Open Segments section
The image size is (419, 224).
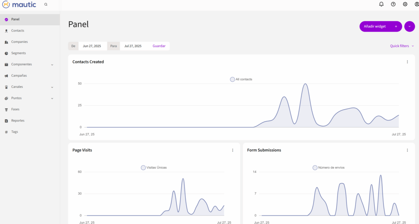pos(30,53)
